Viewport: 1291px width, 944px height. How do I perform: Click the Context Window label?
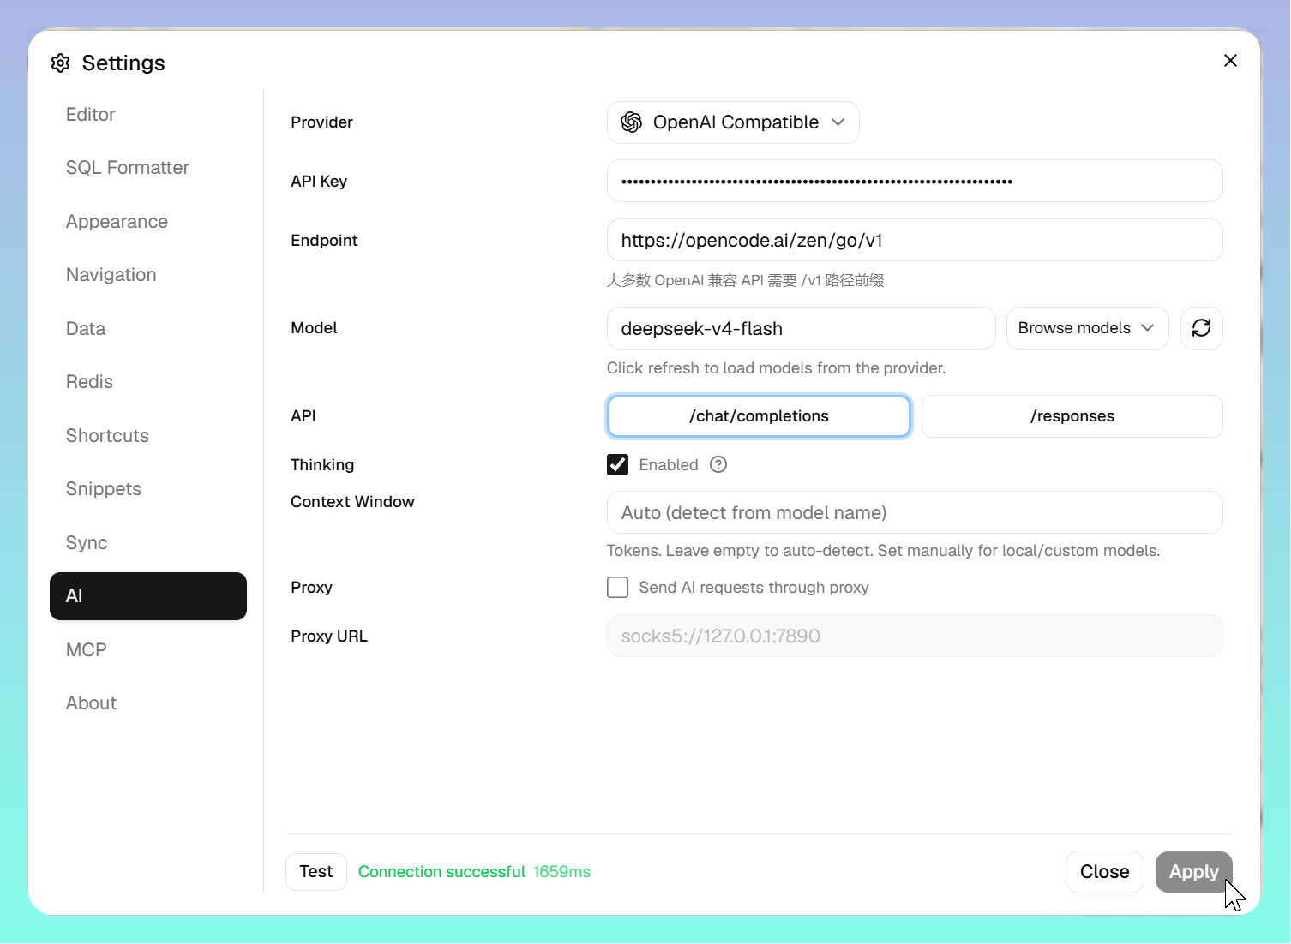click(x=352, y=501)
